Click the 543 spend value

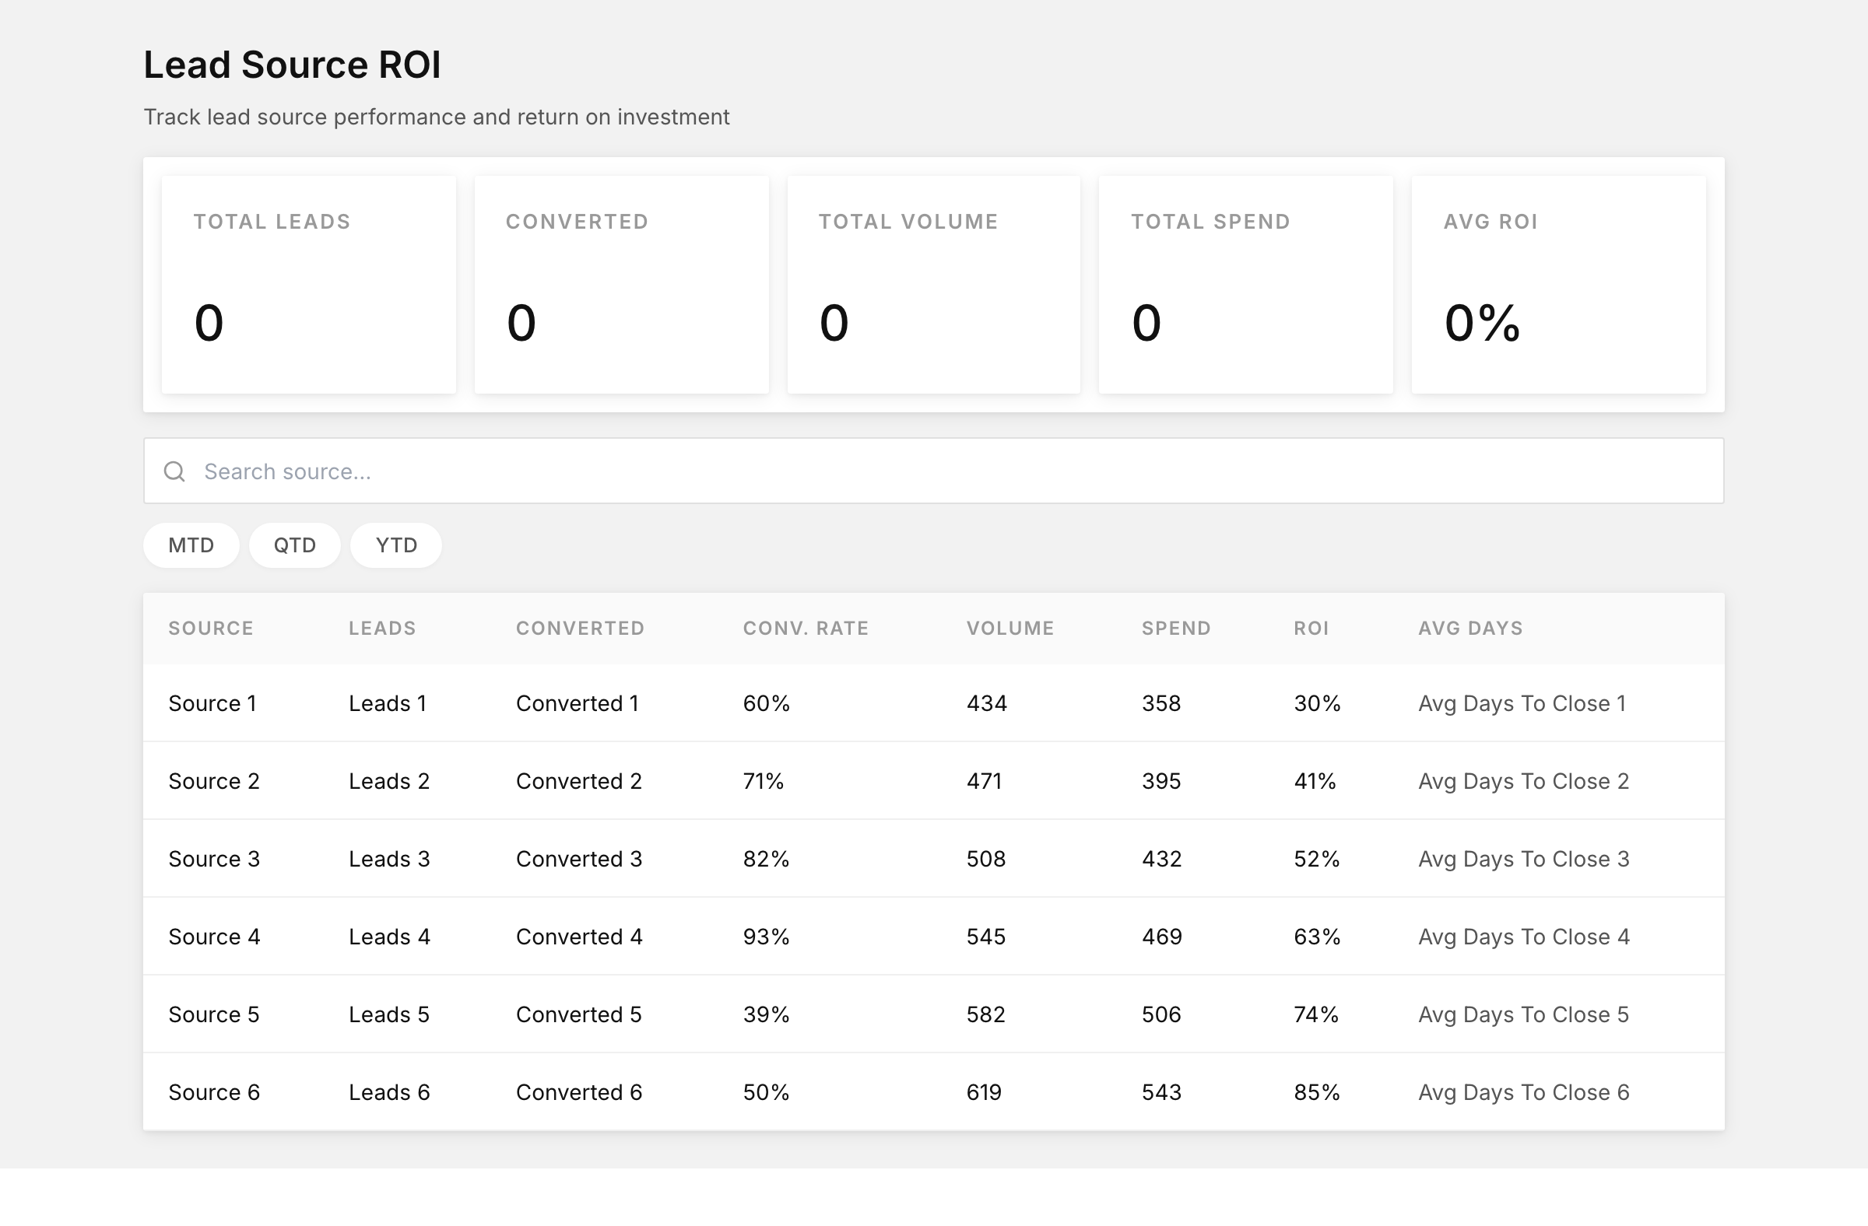coord(1161,1092)
